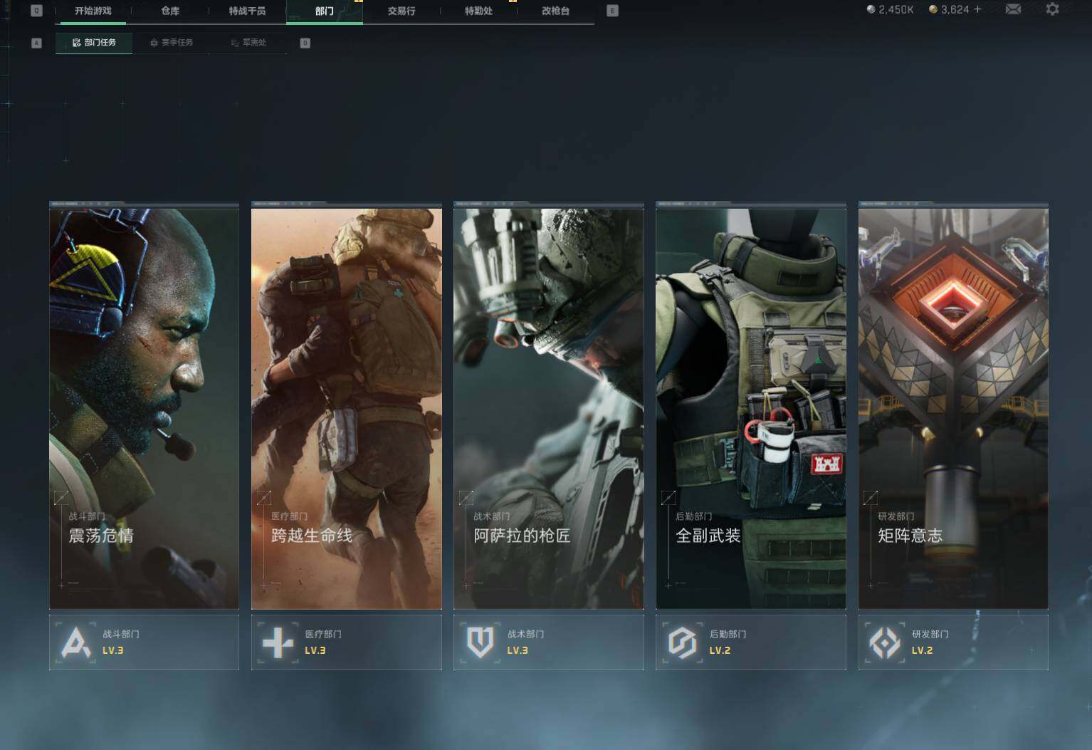The height and width of the screenshot is (750, 1092).
Task: Click the corner marker icon above 阿萨拉的枪匠
Action: pos(466,497)
